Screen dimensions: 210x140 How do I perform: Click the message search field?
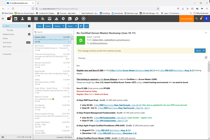53,32
